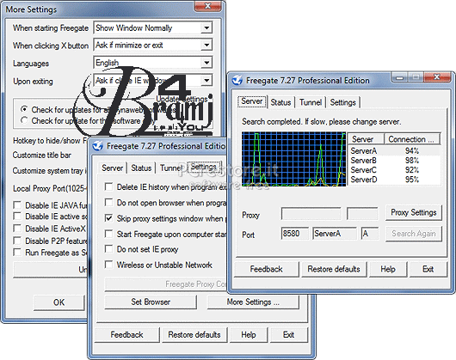Enable Delete IE history when program exits
Screen dimensions: 456x360
click(108, 186)
